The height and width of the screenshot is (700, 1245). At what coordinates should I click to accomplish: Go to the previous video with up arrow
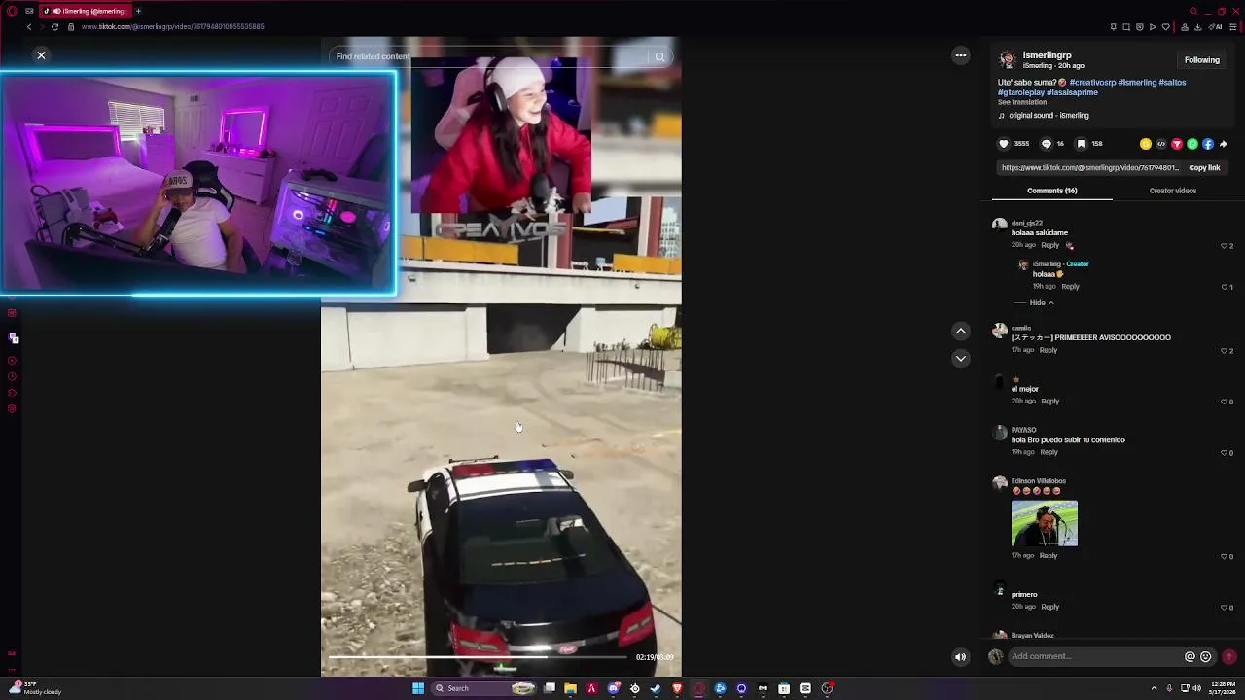point(961,332)
